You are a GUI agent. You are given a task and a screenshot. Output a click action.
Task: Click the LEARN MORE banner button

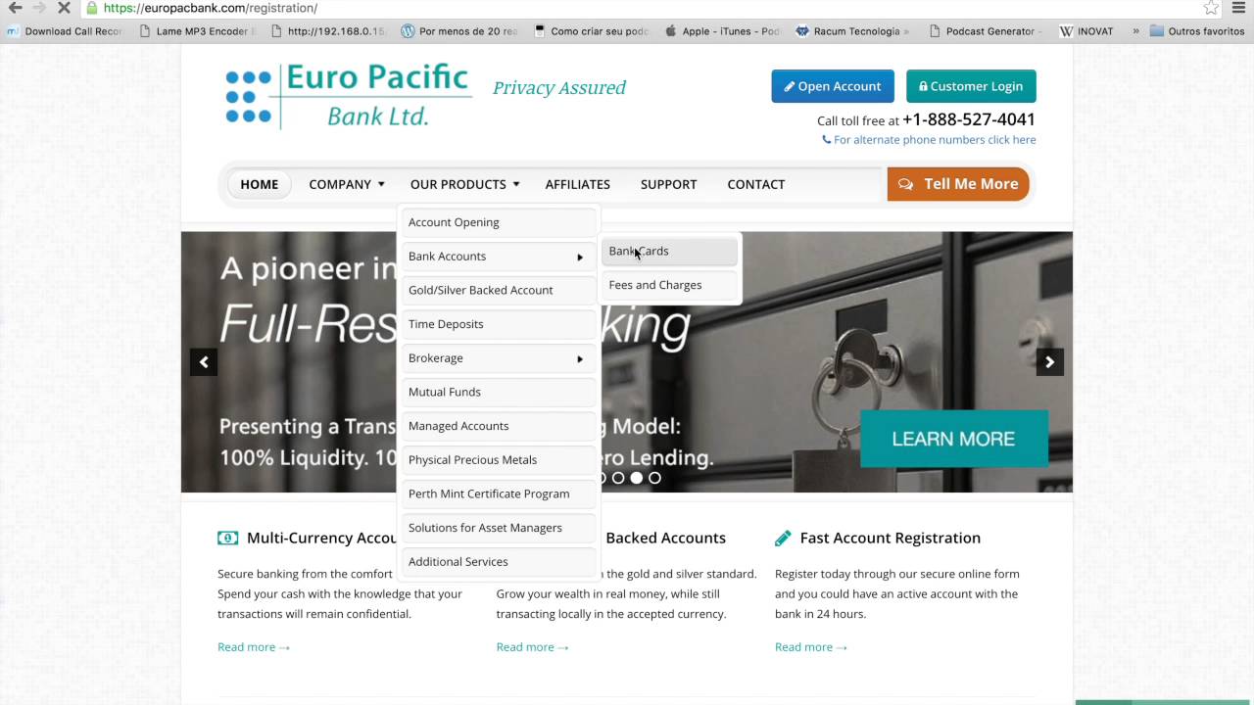(953, 439)
